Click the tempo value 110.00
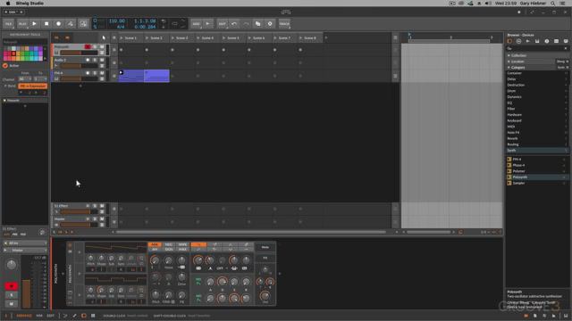The image size is (572, 321). coord(117,21)
